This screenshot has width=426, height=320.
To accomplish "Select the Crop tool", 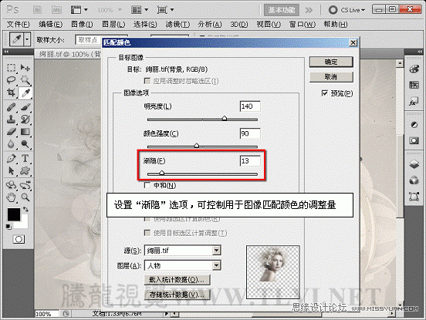I will [11, 93].
